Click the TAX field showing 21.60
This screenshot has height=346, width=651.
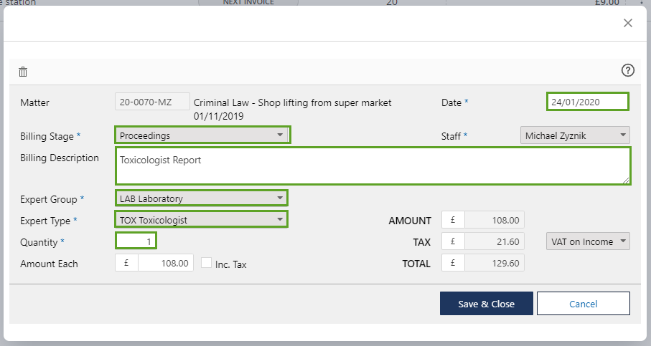point(494,241)
